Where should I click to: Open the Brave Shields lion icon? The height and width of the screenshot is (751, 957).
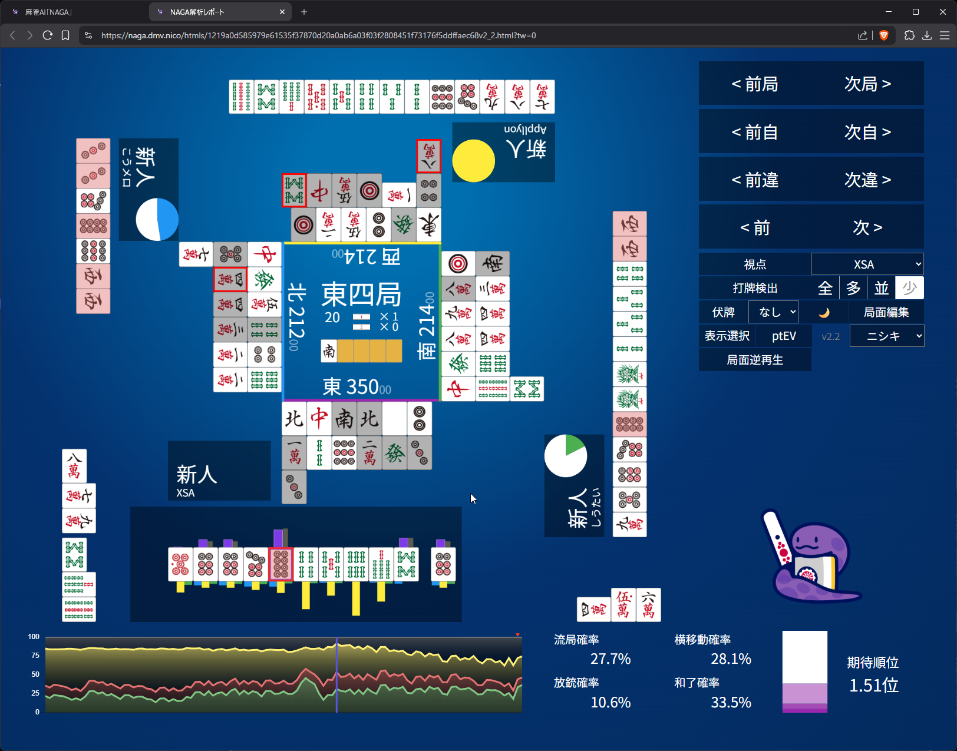point(883,35)
